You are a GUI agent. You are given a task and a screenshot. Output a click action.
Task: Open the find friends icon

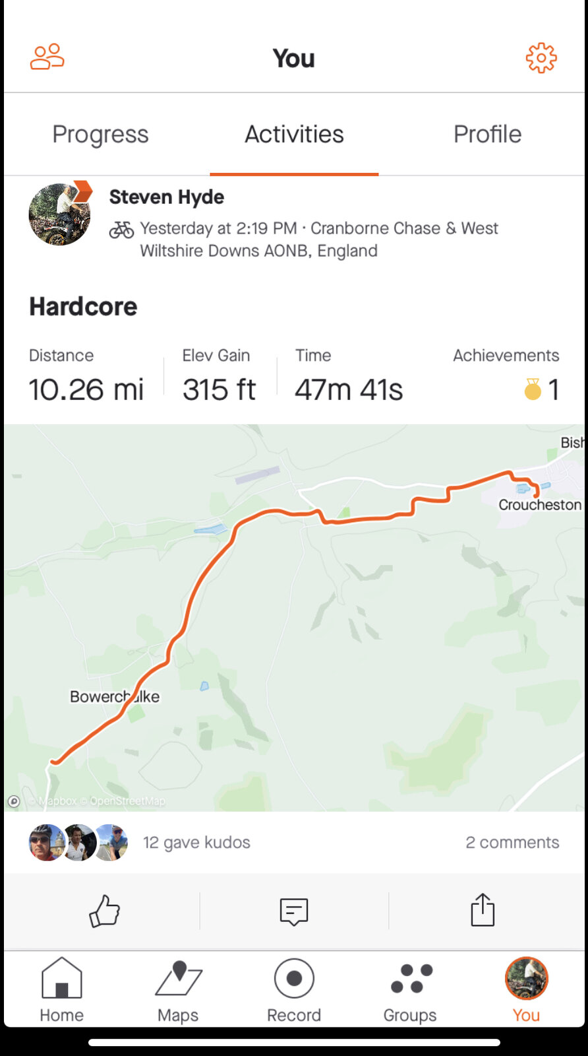coord(47,57)
